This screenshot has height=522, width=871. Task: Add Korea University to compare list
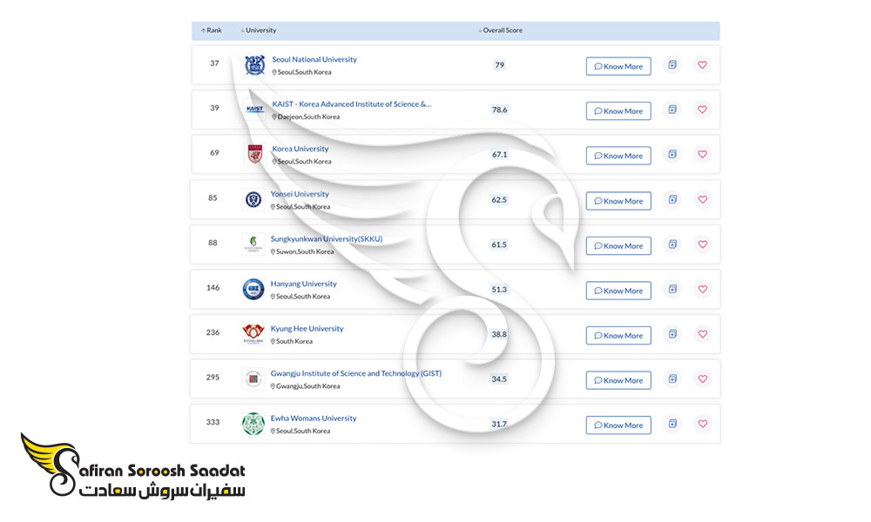[672, 154]
